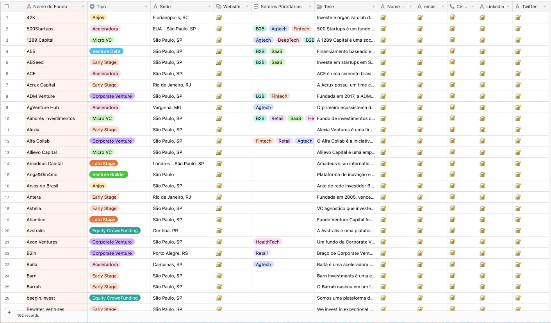Open the Website column dropdown arrow
Viewport: 551px width, 323px height.
click(x=247, y=7)
